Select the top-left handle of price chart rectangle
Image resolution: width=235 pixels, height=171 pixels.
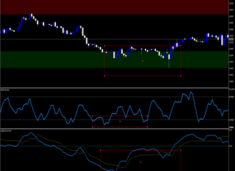tap(104, 46)
